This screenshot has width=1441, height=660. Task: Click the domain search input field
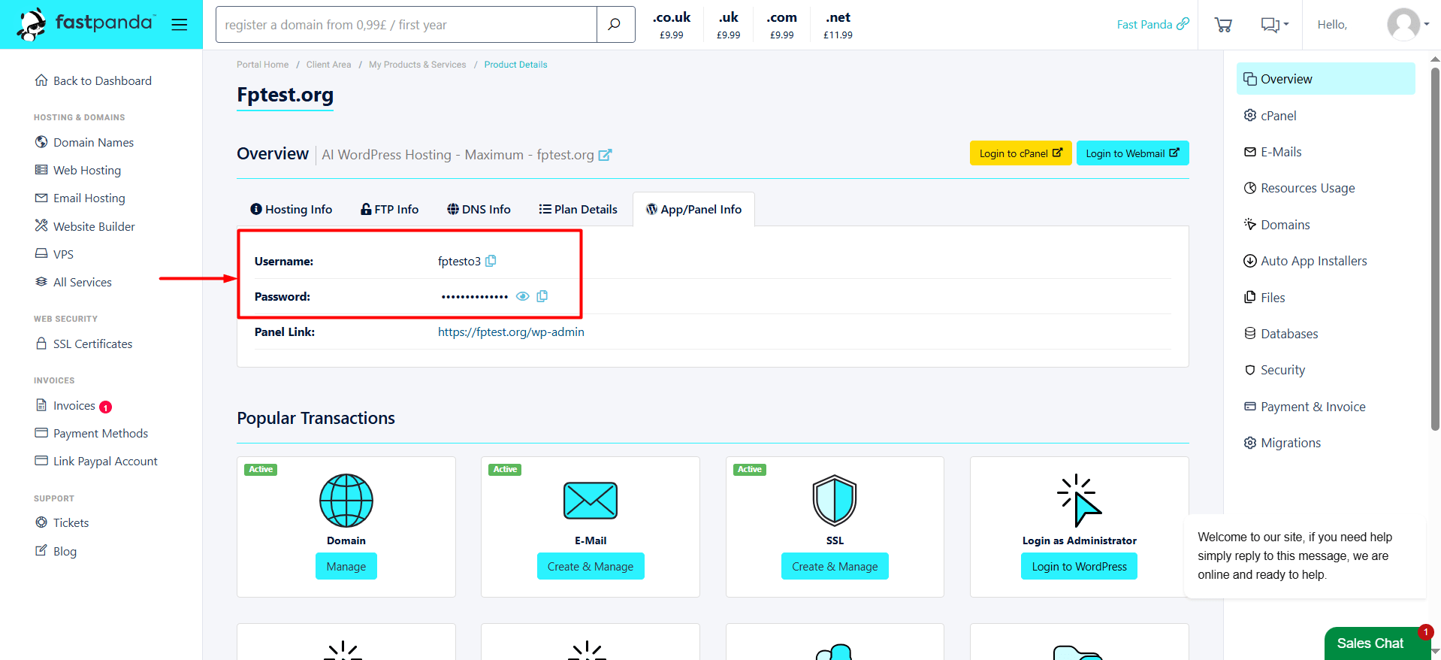tap(406, 25)
